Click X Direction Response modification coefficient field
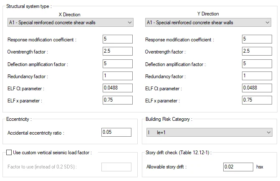This screenshot has width=280, height=181. [x=118, y=39]
